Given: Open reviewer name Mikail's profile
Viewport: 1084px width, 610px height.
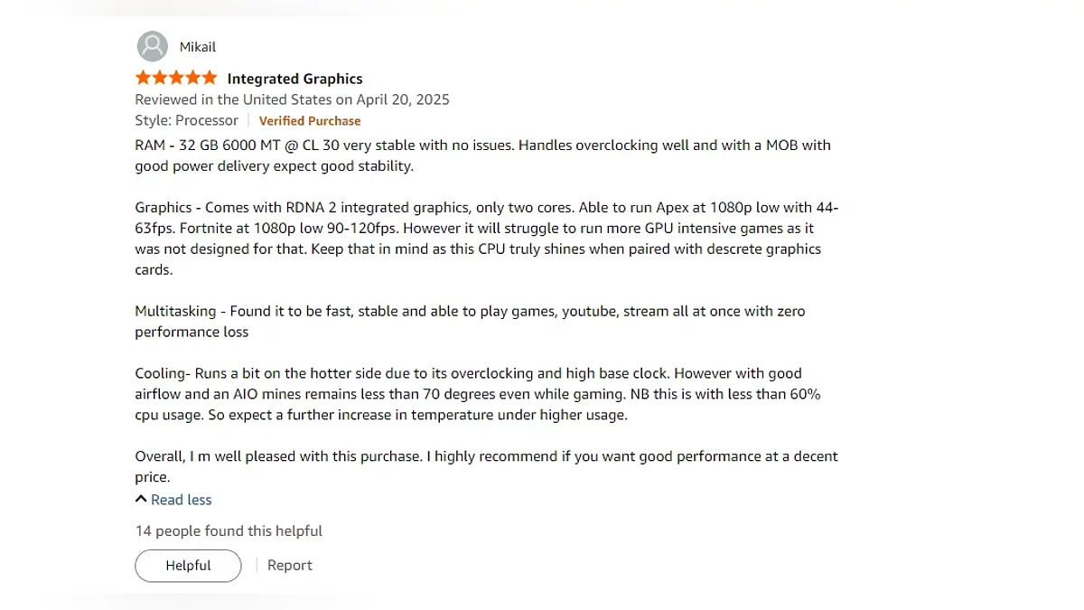Looking at the screenshot, I should (198, 47).
